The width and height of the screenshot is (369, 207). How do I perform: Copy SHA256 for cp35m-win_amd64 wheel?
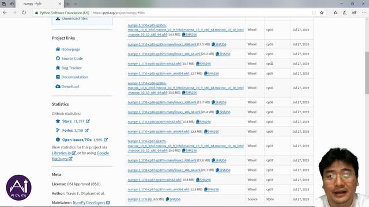212,74
